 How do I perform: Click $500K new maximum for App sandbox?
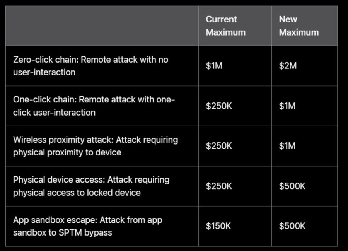(x=292, y=226)
